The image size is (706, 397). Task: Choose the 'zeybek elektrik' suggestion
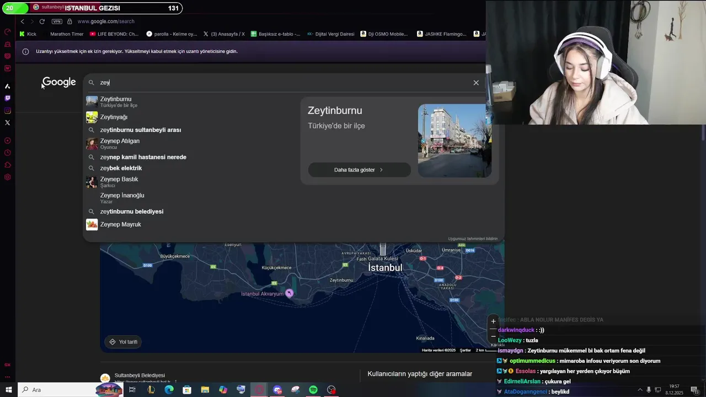[190, 168]
